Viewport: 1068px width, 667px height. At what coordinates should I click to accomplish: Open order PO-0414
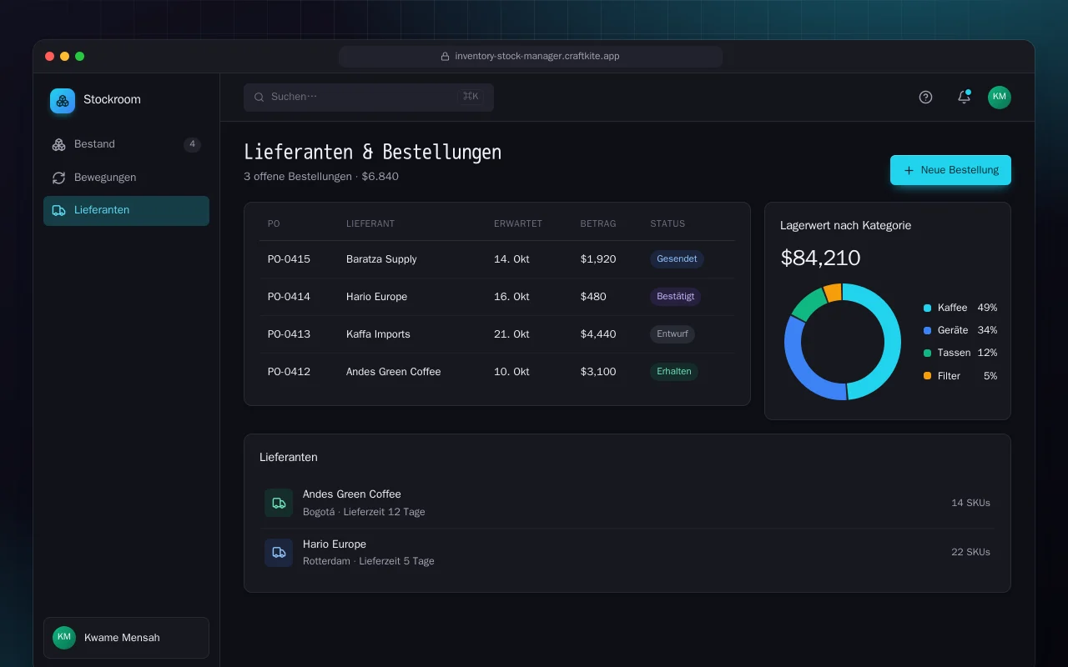[289, 297]
